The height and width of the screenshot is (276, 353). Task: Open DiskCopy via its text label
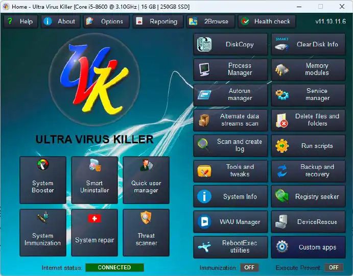tap(240, 44)
